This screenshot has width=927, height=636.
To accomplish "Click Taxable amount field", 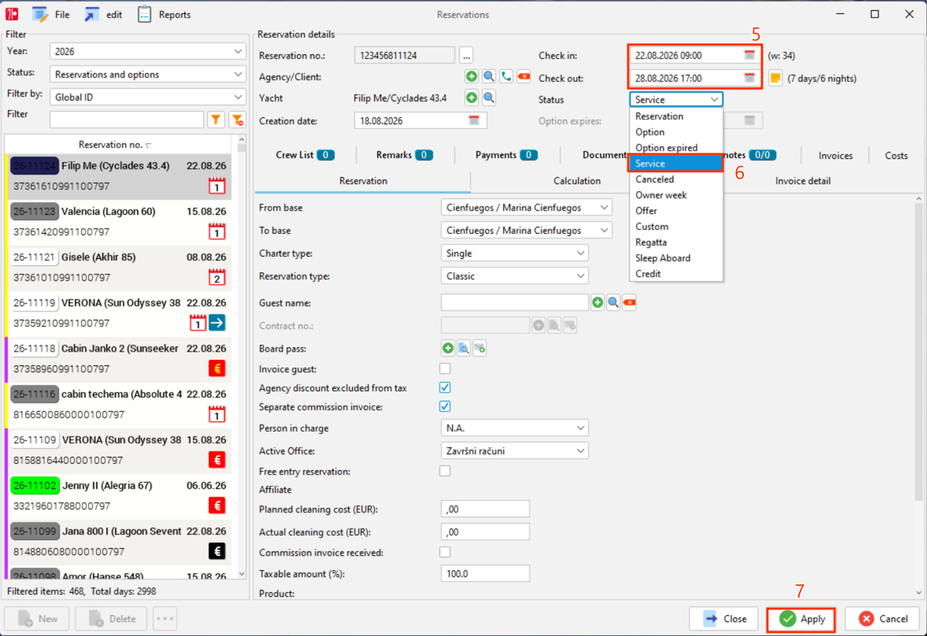I will 485,573.
